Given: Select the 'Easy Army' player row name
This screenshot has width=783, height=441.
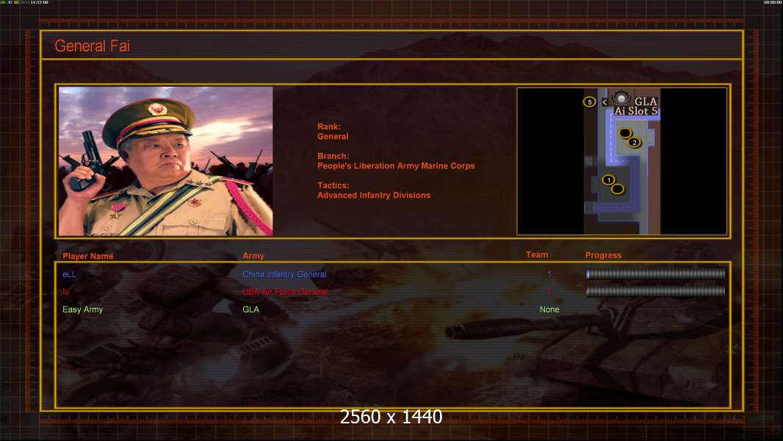Looking at the screenshot, I should pos(83,309).
